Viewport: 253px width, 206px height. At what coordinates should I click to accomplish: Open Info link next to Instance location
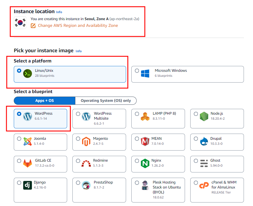coord(59,12)
